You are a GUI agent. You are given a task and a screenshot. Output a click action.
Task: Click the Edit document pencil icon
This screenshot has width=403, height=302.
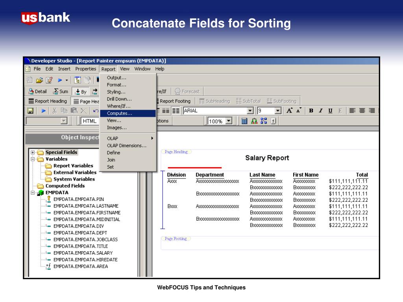click(x=49, y=80)
